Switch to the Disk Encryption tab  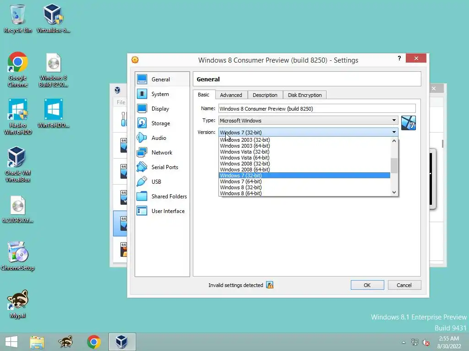point(305,95)
